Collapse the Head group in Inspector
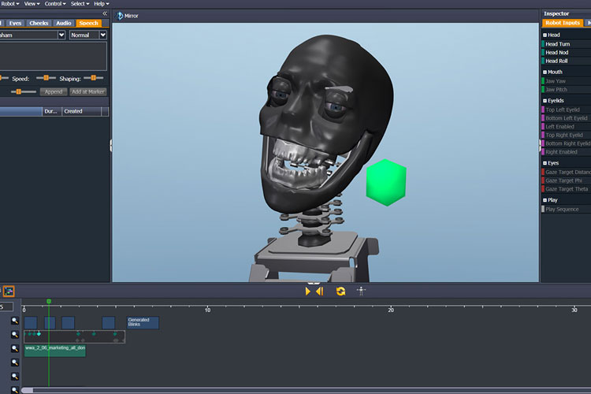 click(545, 35)
